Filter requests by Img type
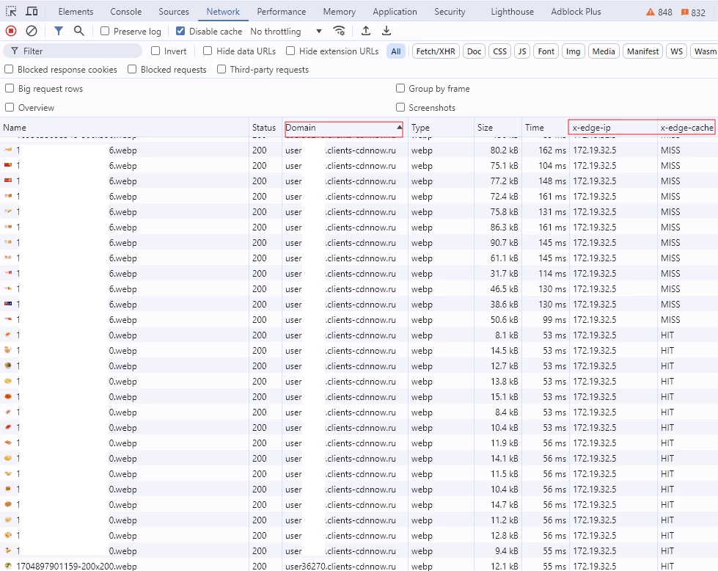The image size is (718, 571). coord(573,51)
